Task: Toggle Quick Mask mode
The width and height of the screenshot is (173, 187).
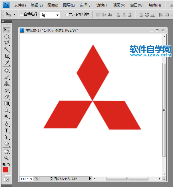Action: click(7, 179)
